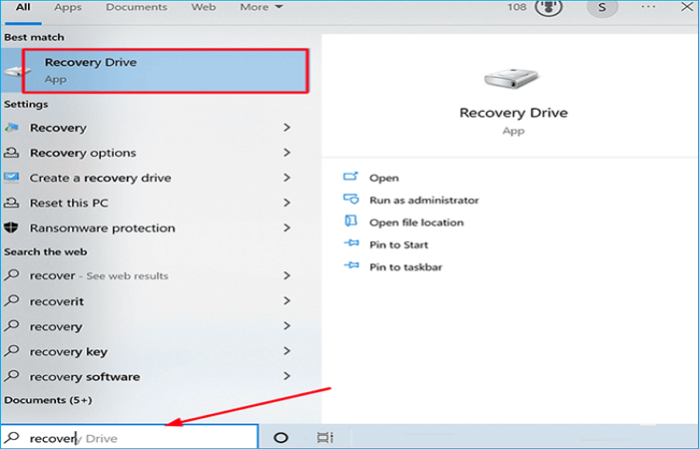Switch to the Apps tab
Viewport: 699px width, 449px height.
[x=68, y=7]
